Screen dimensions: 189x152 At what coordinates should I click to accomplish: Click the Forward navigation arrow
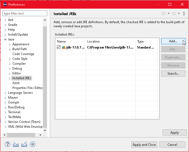coord(174,13)
